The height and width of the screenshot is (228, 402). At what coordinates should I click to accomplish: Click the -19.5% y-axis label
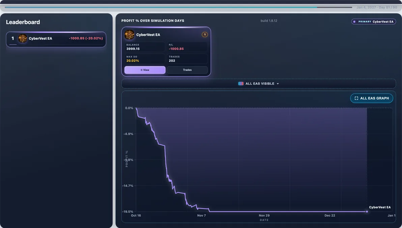pos(128,211)
